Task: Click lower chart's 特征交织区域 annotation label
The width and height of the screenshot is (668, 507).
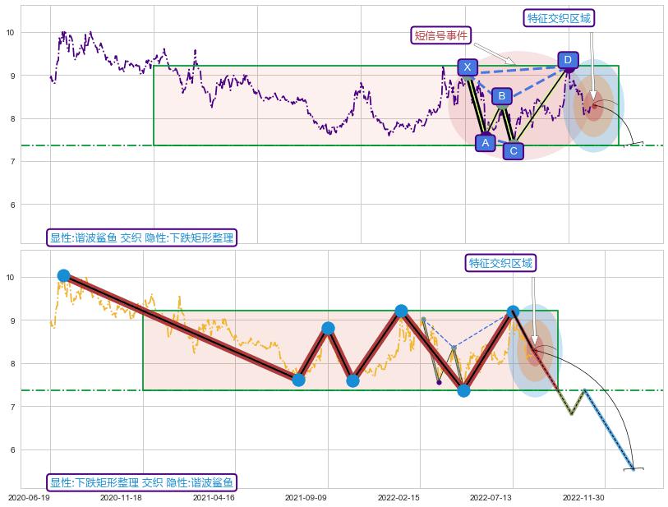Action: 500,263
